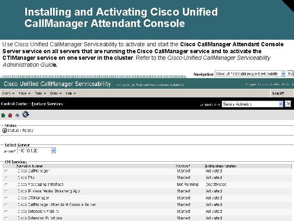
Task: Click the Deactivated activation status cell
Action: 216,184
